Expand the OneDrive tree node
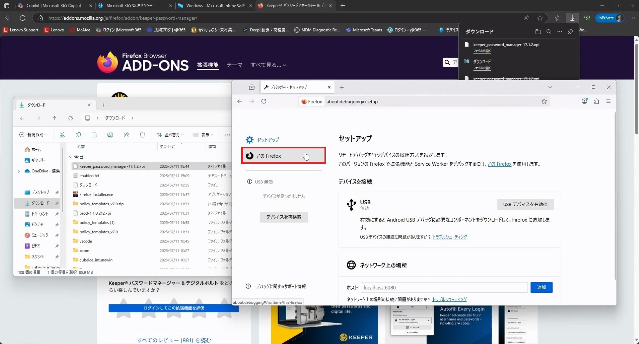The width and height of the screenshot is (639, 344). pyautogui.click(x=19, y=171)
